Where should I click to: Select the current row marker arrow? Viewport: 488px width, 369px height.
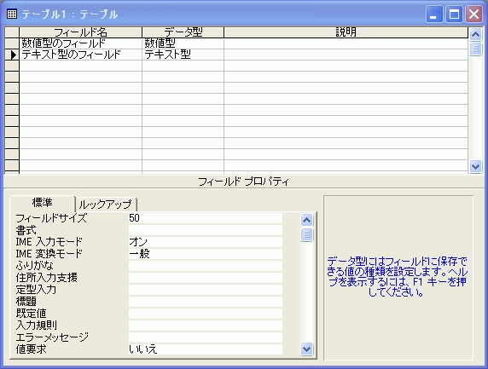[x=12, y=55]
